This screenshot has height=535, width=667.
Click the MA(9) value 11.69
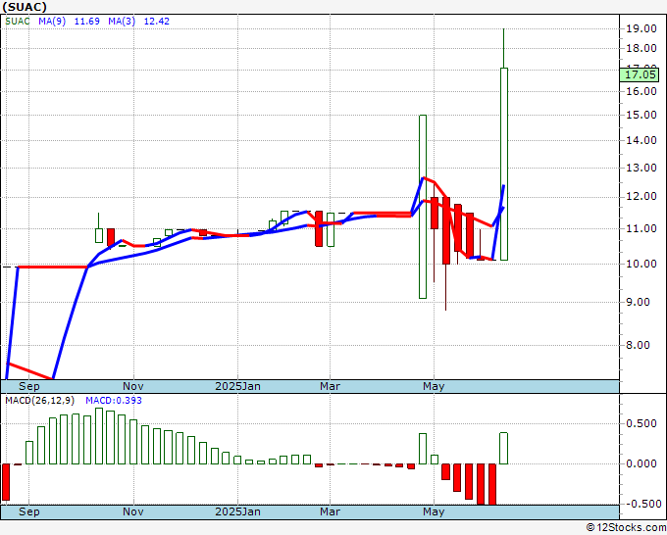pos(86,22)
